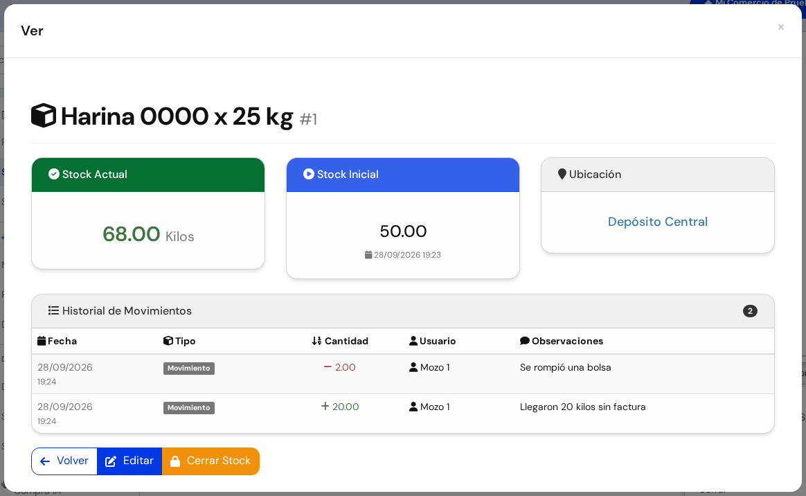
Task: Click the calendar icon next to 28/09/2026 19:23
Action: pyautogui.click(x=368, y=255)
